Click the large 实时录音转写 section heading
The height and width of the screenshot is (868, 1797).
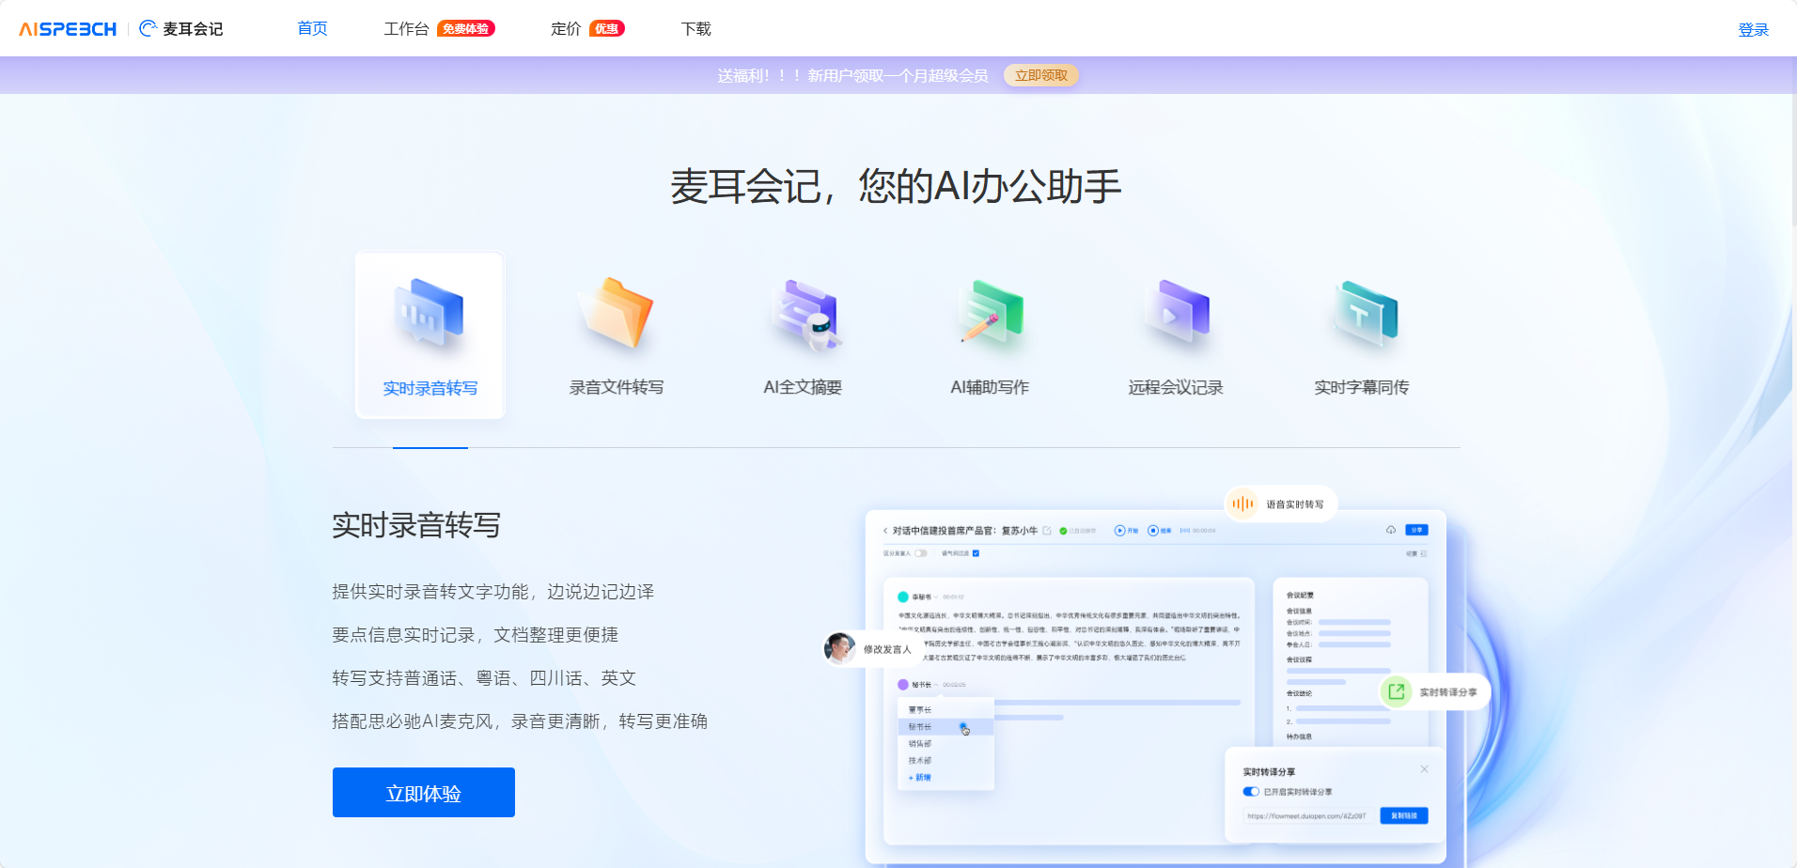416,525
